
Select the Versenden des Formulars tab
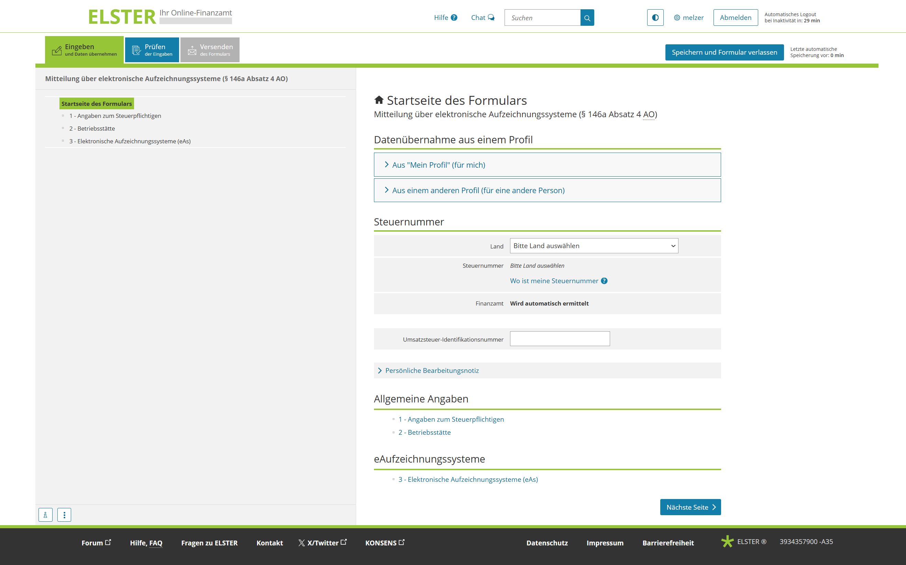[x=210, y=50]
